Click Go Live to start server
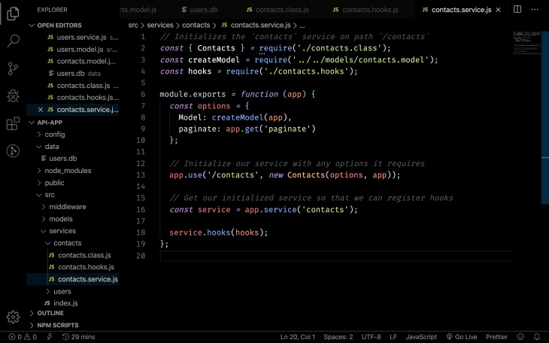This screenshot has width=549, height=343. tap(461, 337)
